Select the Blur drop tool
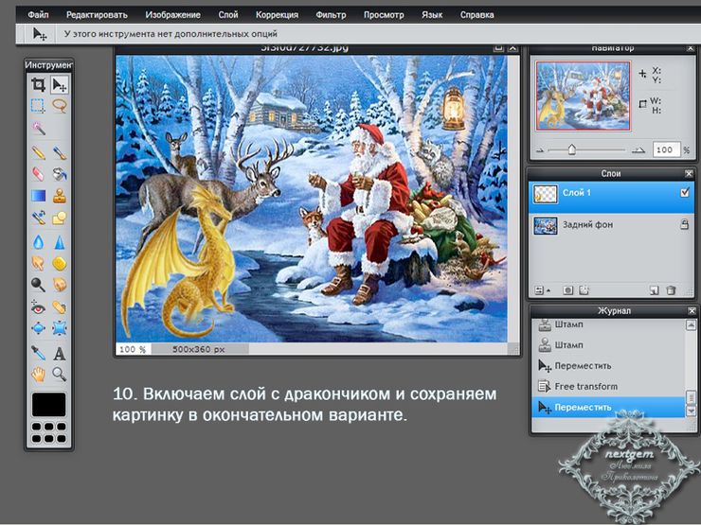The width and height of the screenshot is (701, 525). pos(38,242)
